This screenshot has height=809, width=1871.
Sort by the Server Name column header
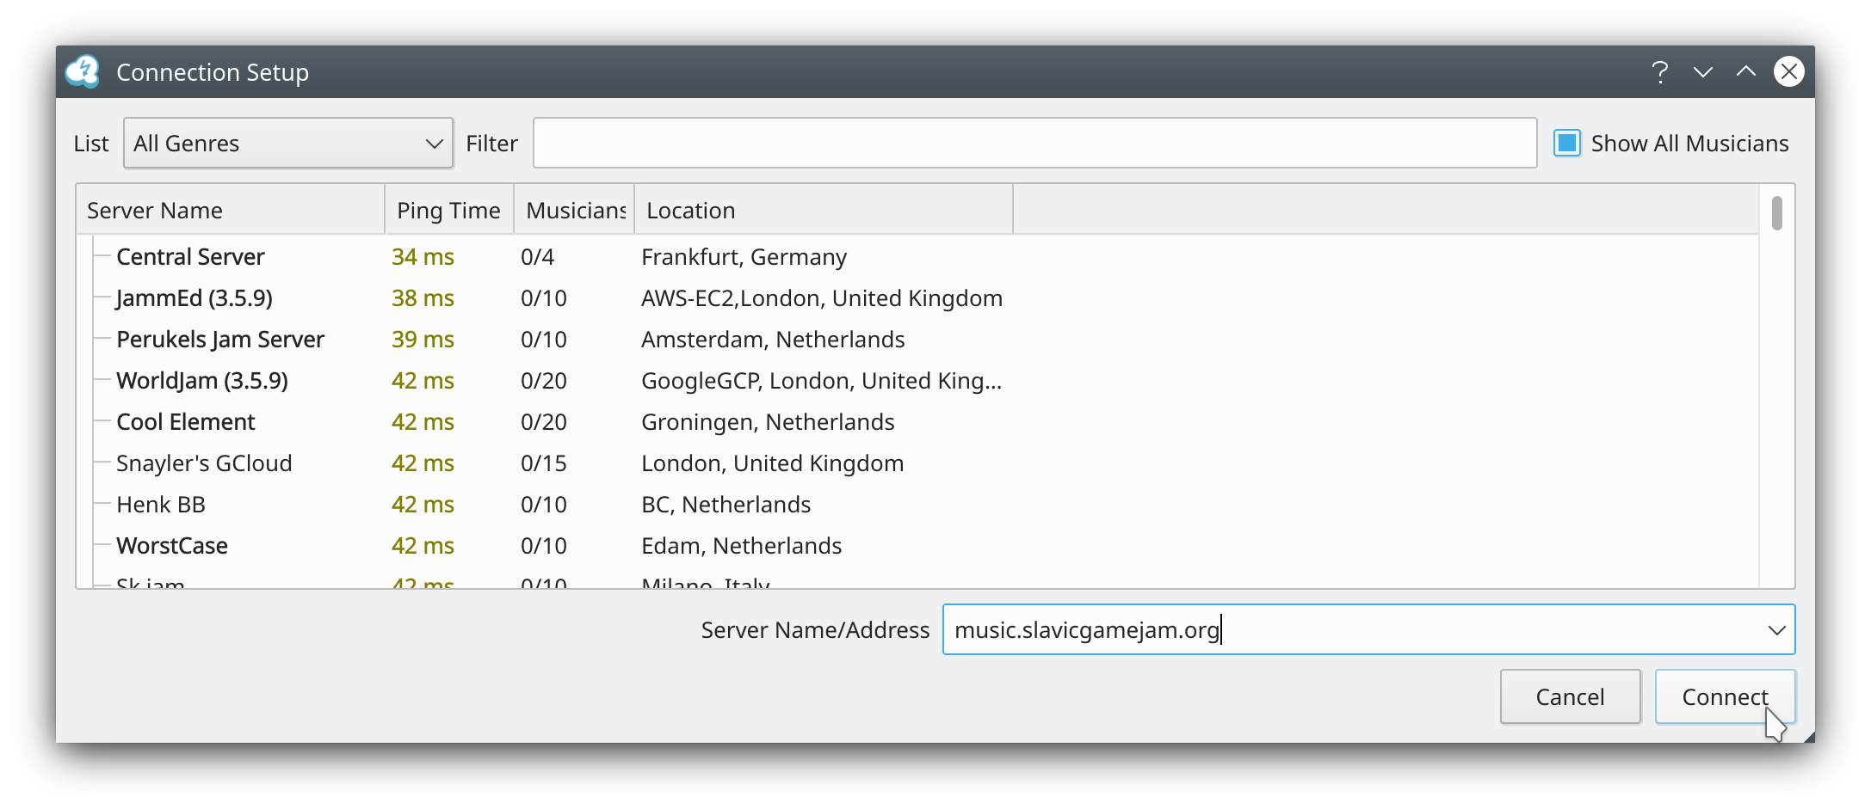[231, 211]
